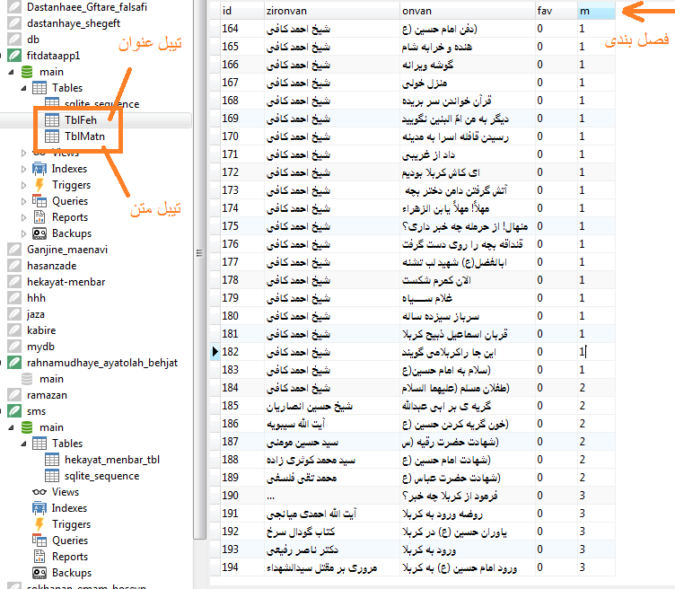
Task: Click the Views glasses icon under sms
Action: click(39, 492)
